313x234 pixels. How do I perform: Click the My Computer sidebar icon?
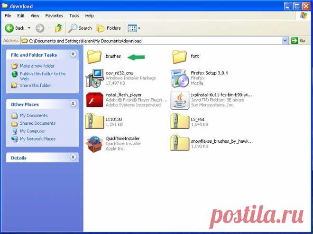click(x=14, y=131)
